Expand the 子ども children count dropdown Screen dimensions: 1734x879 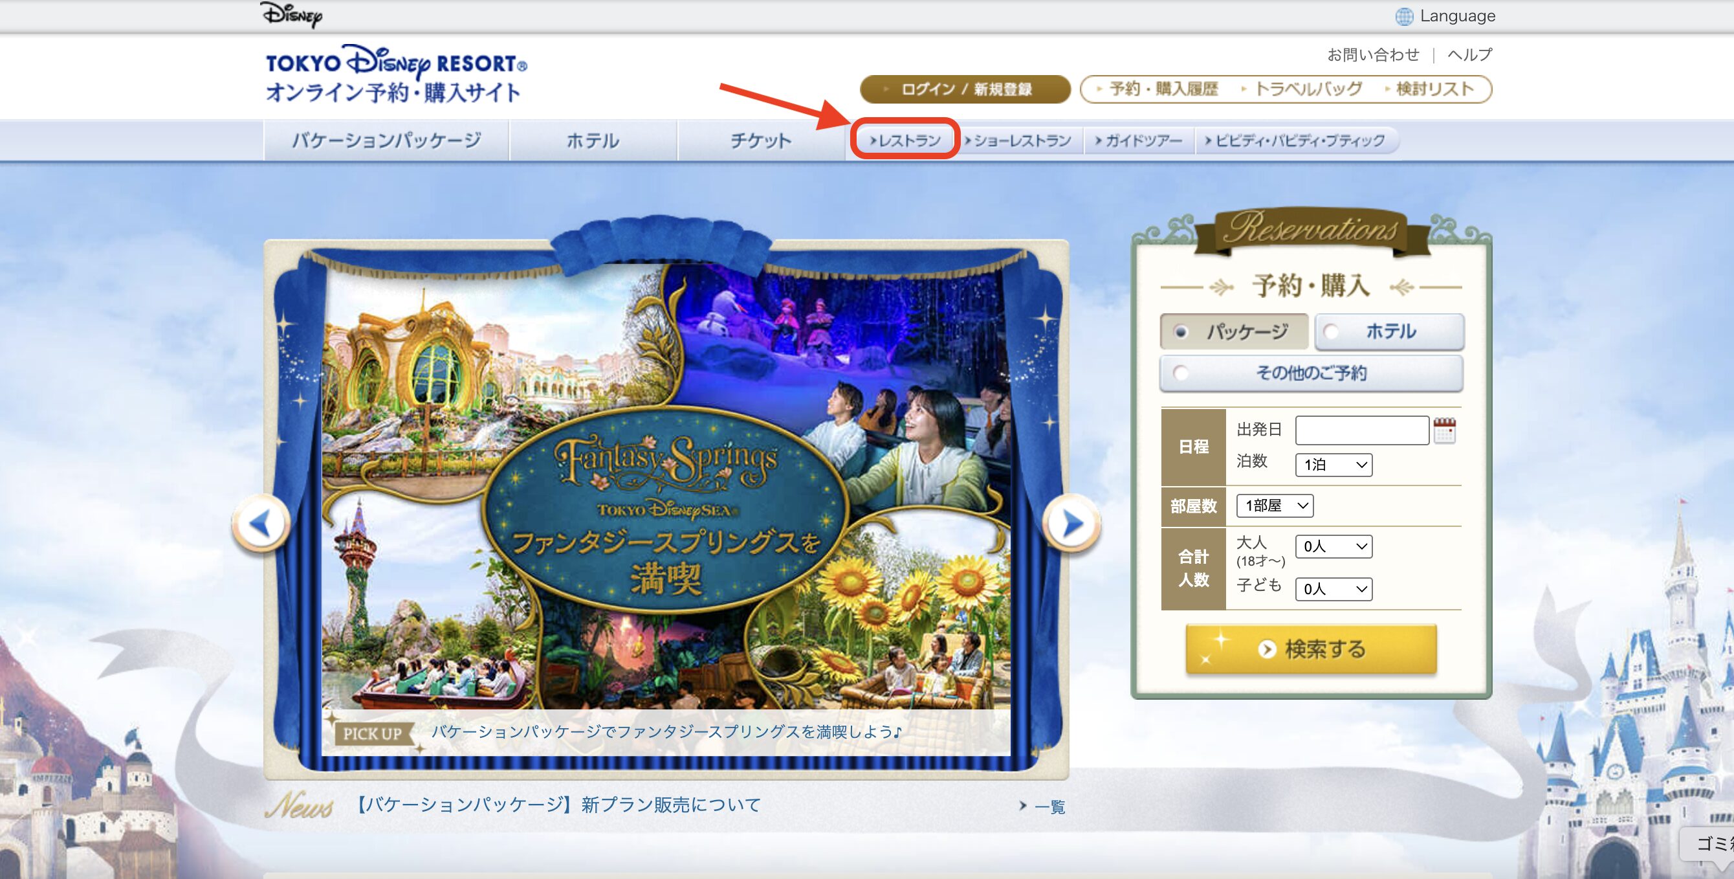point(1333,588)
